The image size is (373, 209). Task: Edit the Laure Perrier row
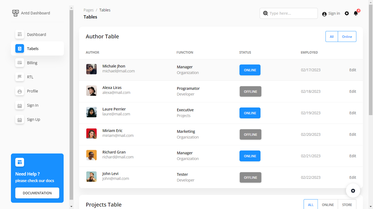pyautogui.click(x=353, y=113)
